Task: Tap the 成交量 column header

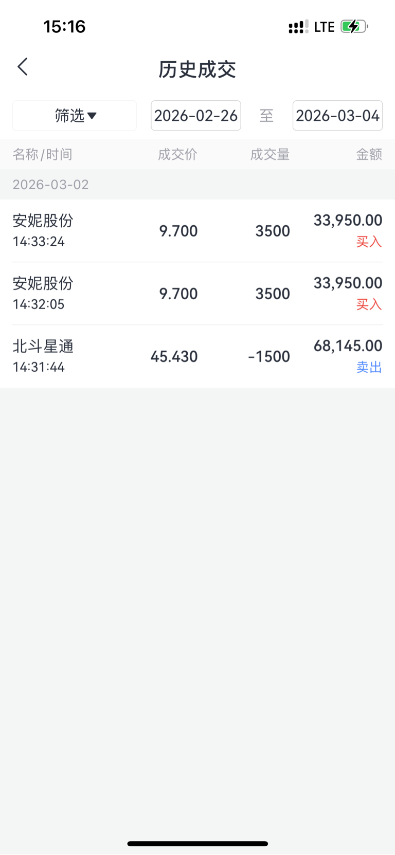Action: tap(270, 154)
